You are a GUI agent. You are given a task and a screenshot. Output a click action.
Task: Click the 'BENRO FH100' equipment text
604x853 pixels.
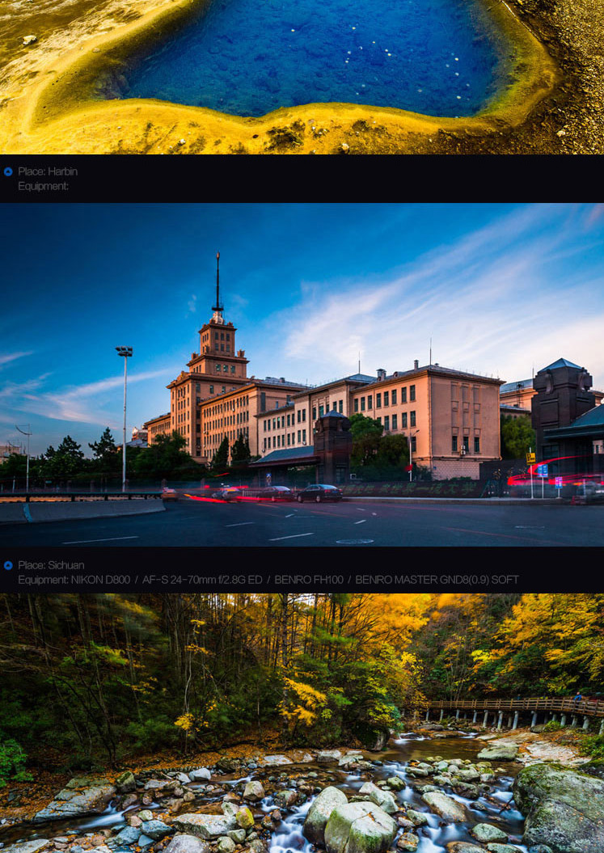[309, 580]
